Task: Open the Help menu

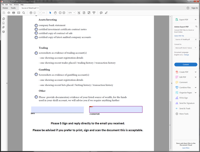Action: point(22,5)
